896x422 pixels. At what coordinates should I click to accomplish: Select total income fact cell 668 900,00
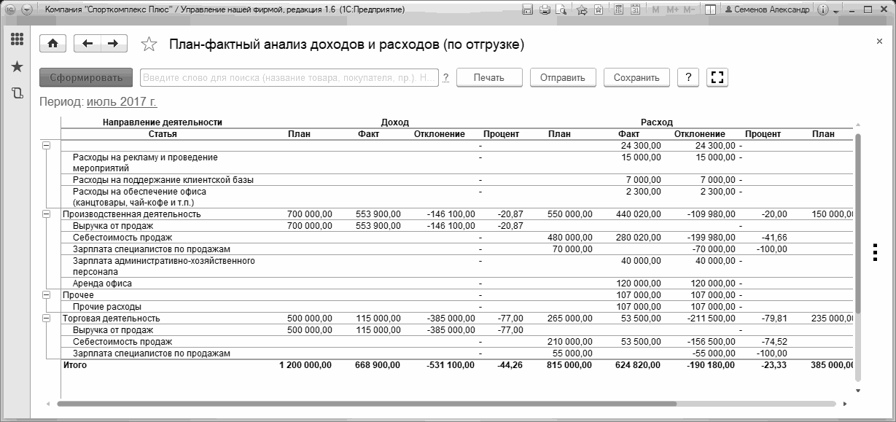coord(377,364)
